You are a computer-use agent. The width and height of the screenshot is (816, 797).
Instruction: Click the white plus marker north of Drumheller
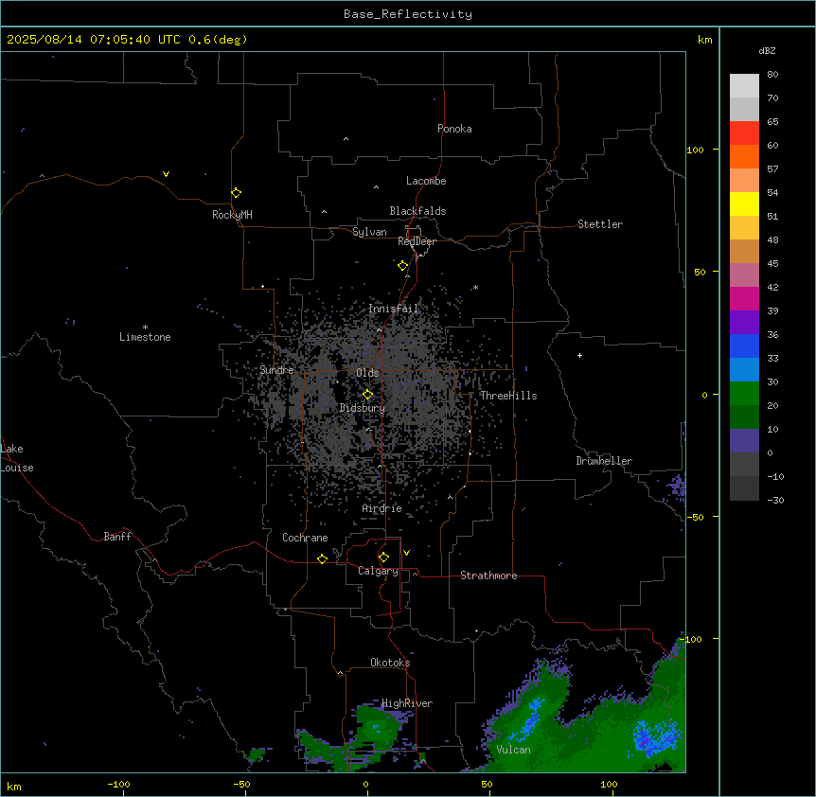coord(579,355)
